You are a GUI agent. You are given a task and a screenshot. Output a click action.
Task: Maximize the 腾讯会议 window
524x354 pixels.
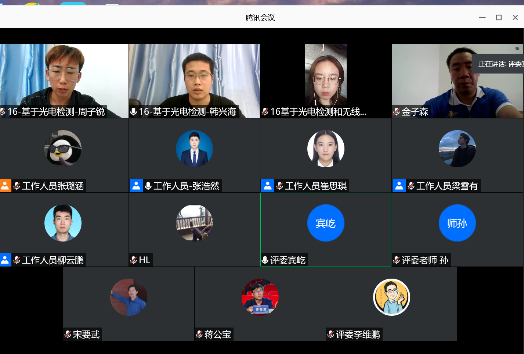tap(499, 17)
